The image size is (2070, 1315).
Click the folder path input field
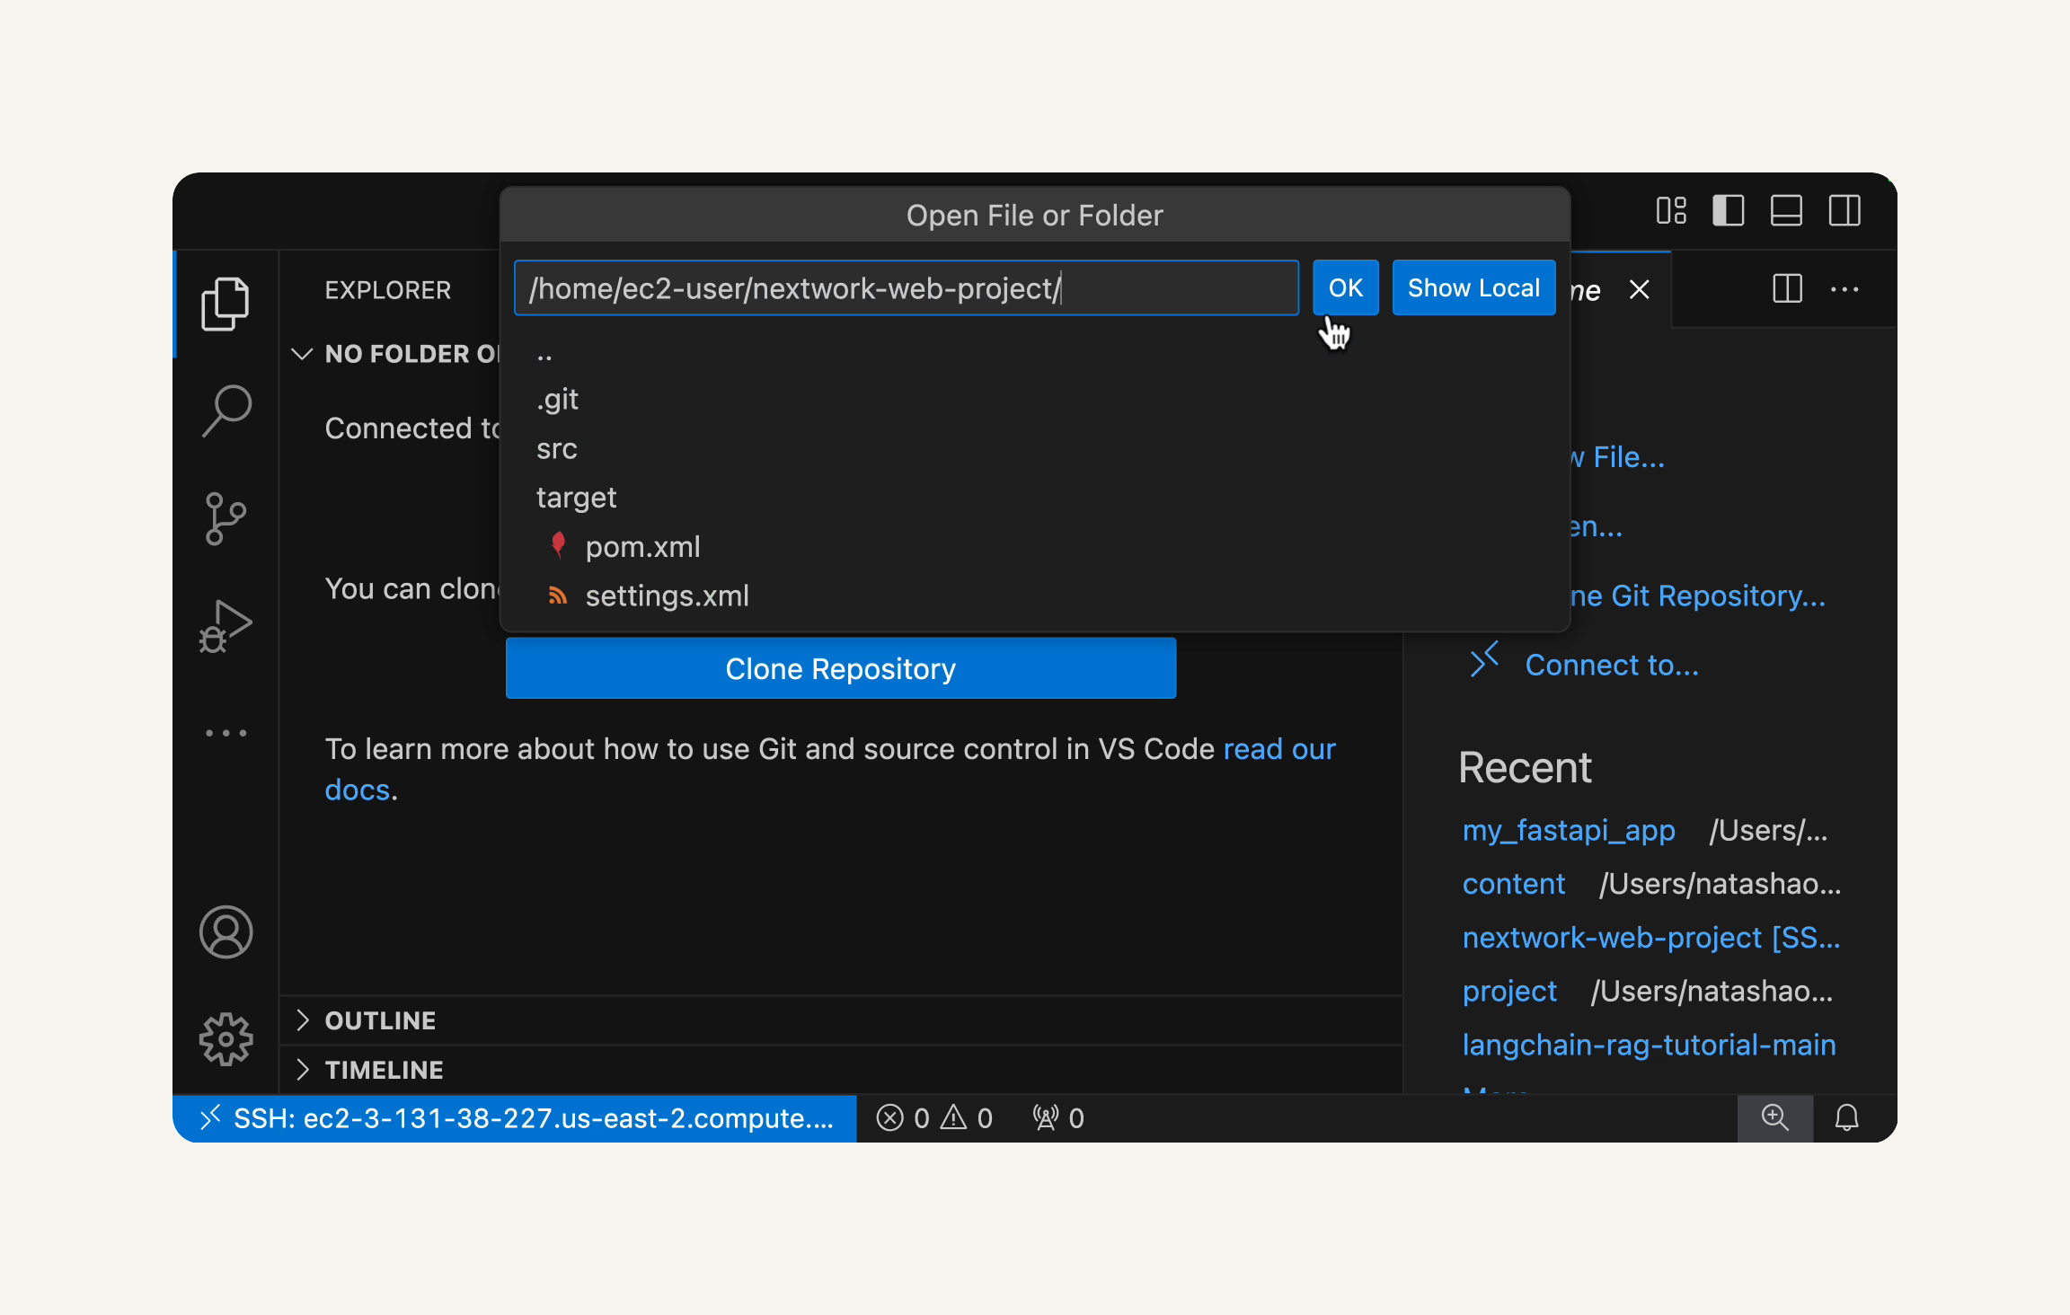point(907,287)
